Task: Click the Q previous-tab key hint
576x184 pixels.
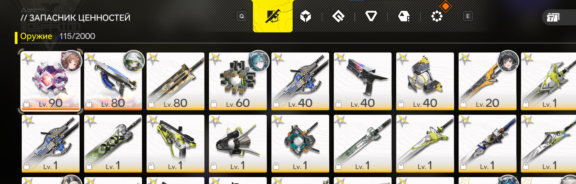Action: (x=242, y=16)
